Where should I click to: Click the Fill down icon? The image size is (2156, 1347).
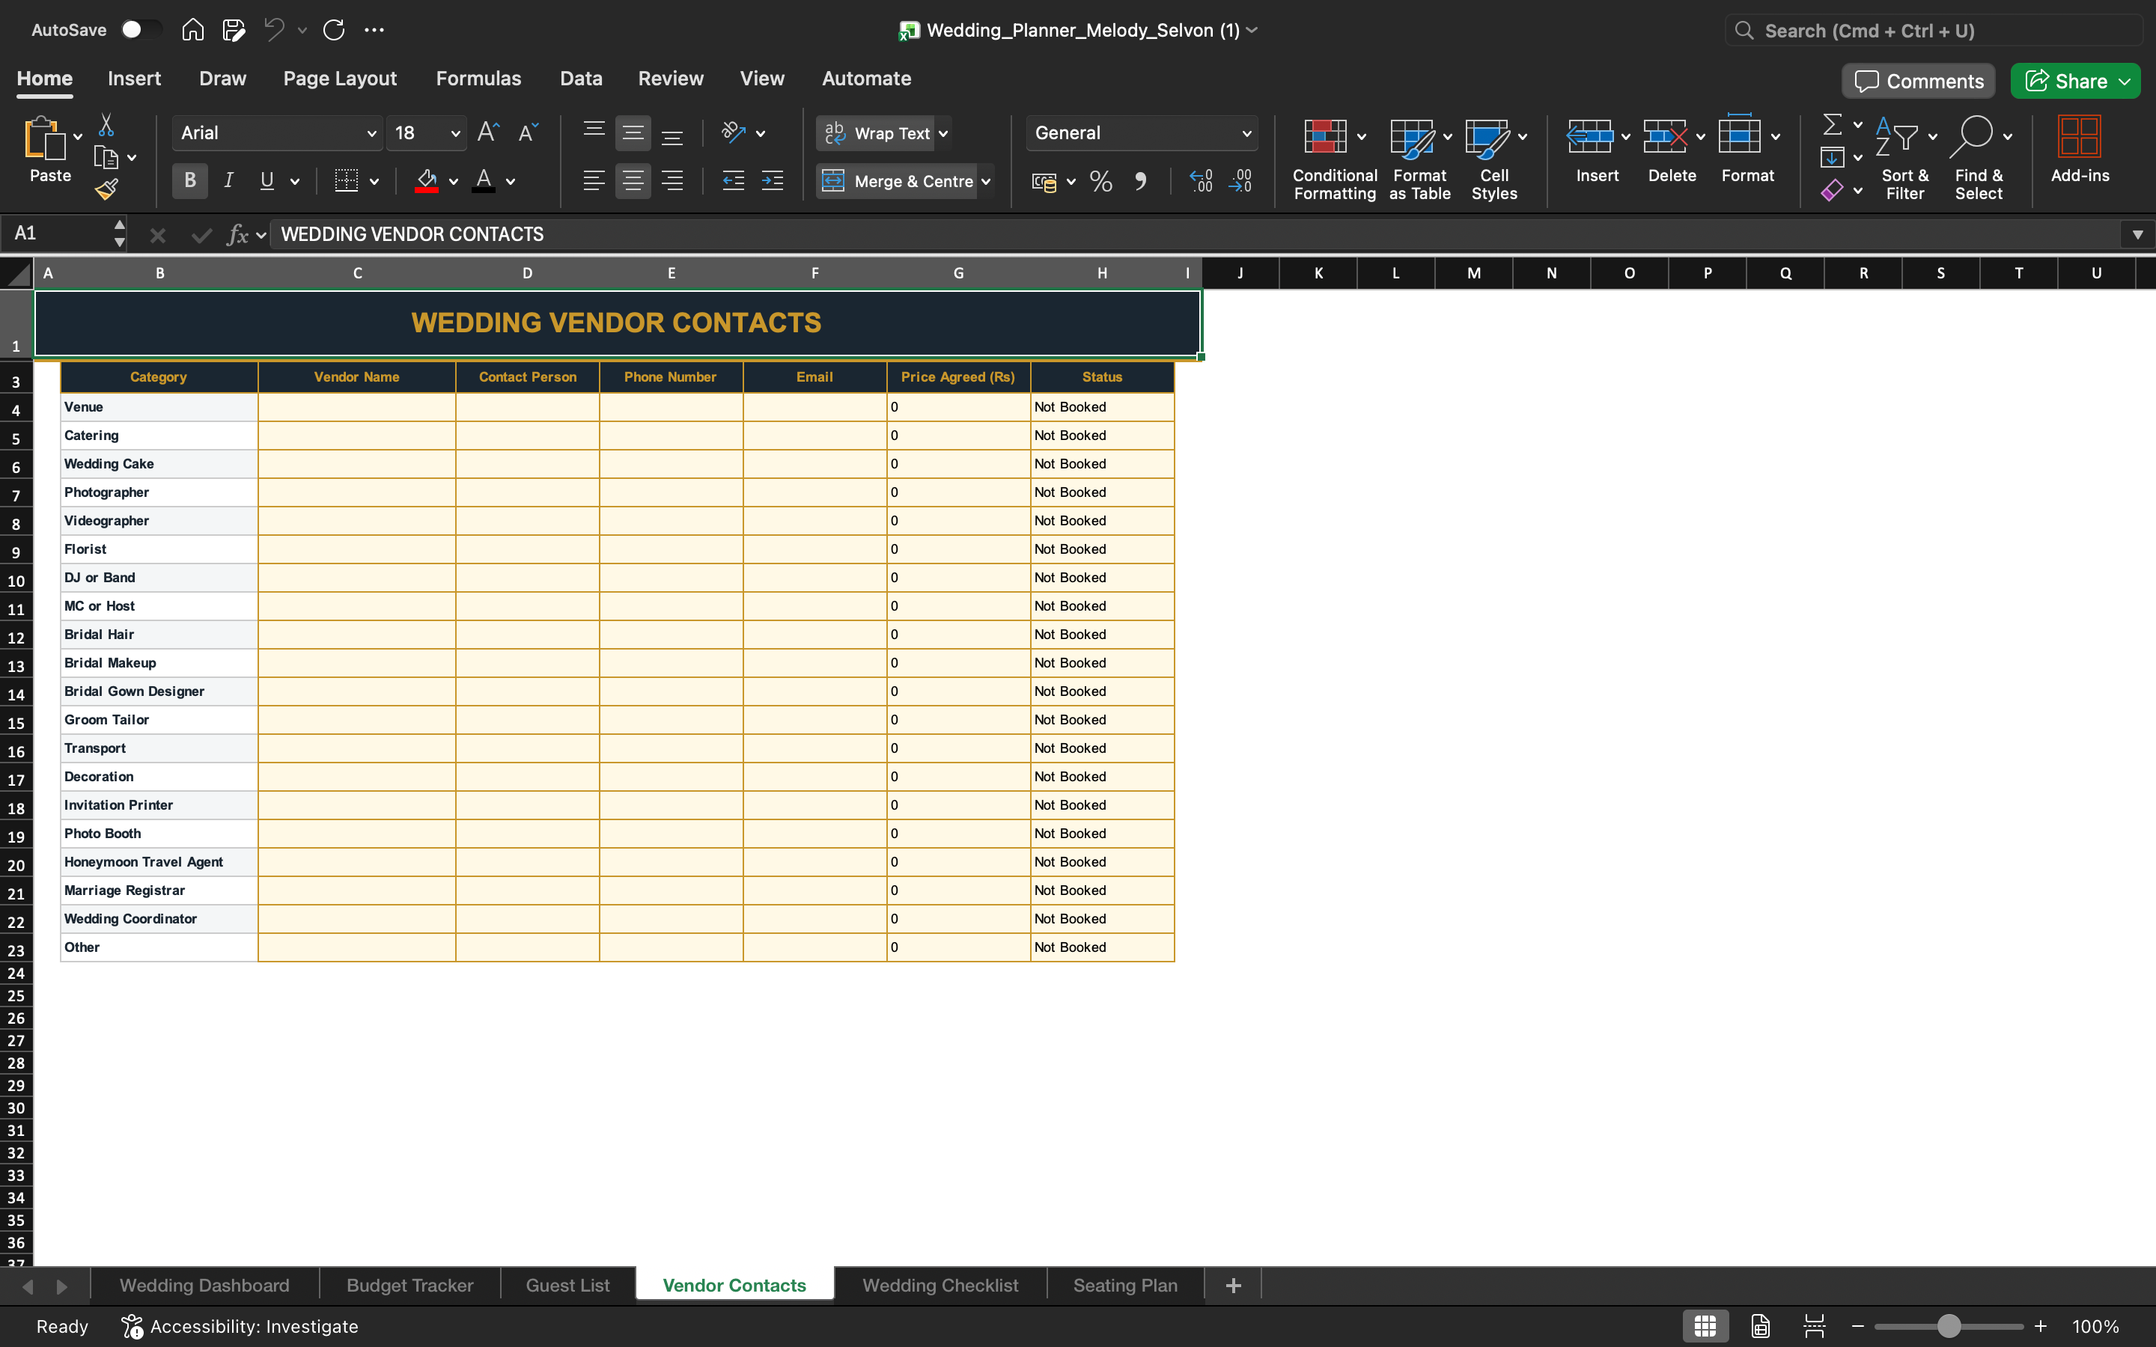point(1832,158)
